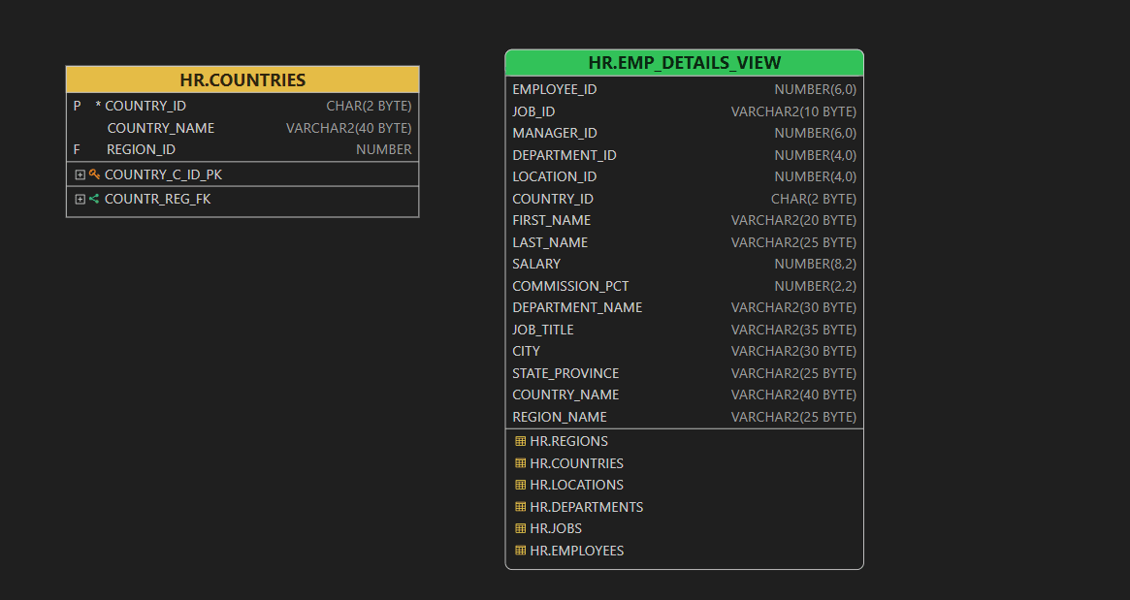Click the yellow title bar of HR.COUNTRIES
1130x600 pixels.
click(x=242, y=79)
